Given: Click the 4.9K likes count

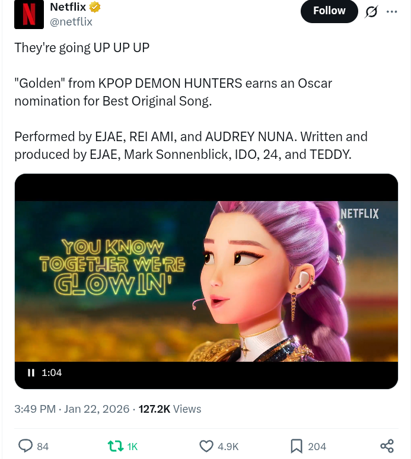Looking at the screenshot, I should [228, 447].
